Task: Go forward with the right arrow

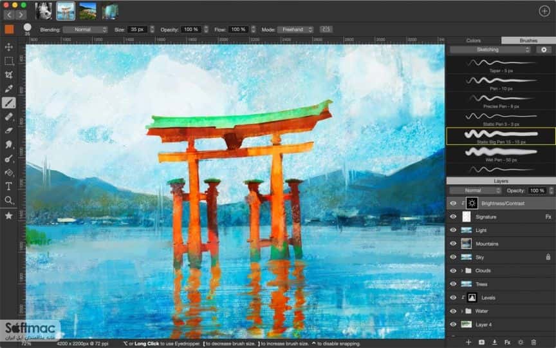Action: [x=21, y=15]
